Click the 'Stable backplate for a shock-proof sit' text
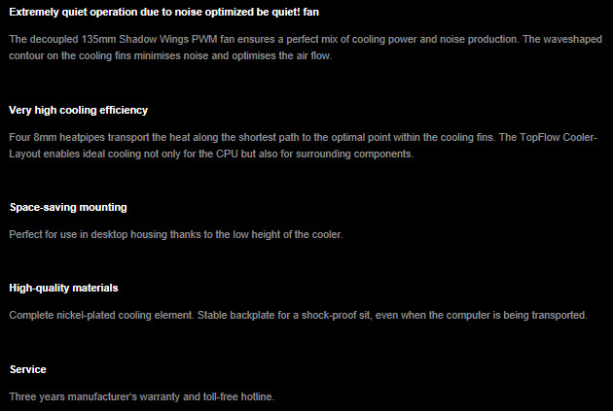The height and width of the screenshot is (411, 613). [x=283, y=316]
